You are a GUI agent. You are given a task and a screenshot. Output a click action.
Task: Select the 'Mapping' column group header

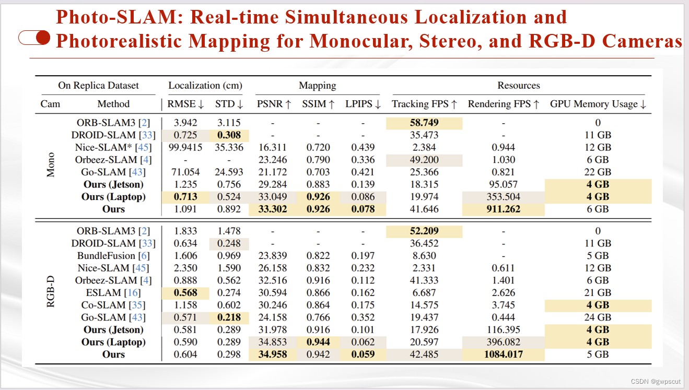click(x=318, y=86)
